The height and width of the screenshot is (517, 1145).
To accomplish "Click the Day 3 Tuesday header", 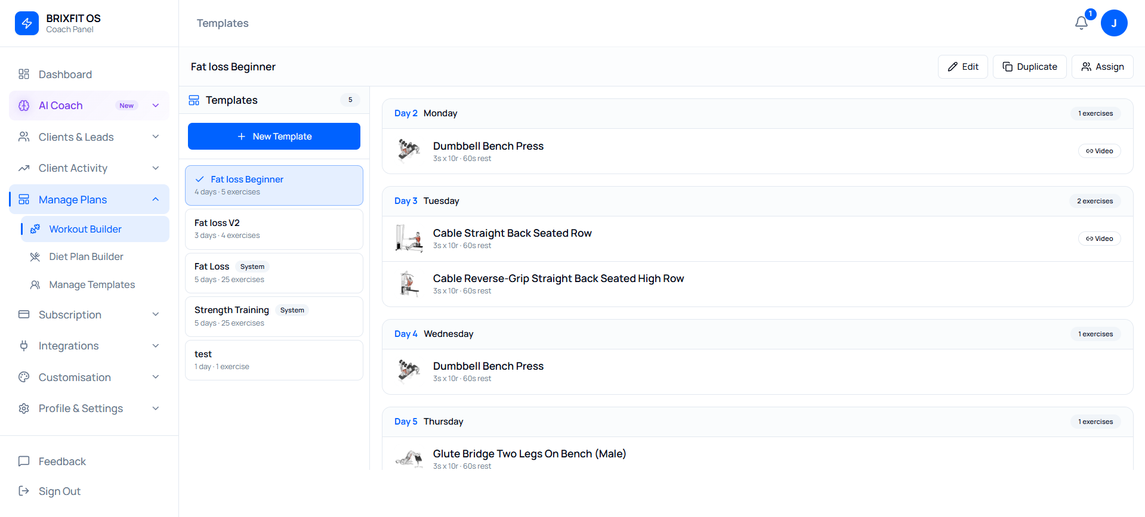I will [x=757, y=201].
